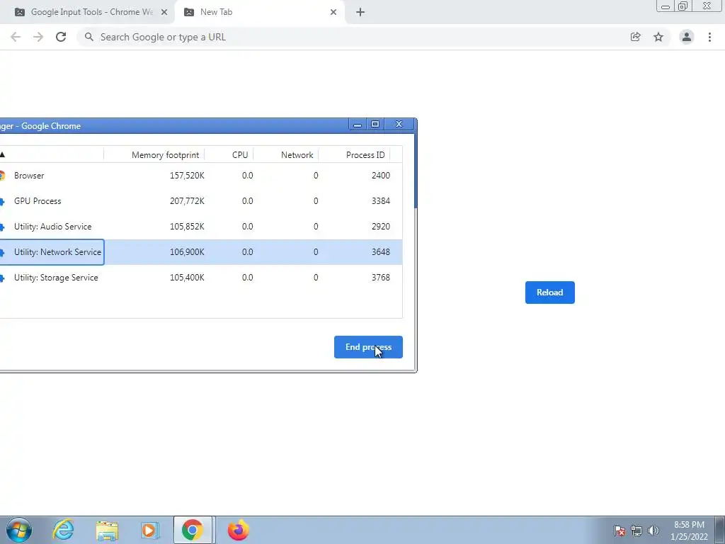Click process ID 2400
The width and height of the screenshot is (725, 544).
coord(380,176)
